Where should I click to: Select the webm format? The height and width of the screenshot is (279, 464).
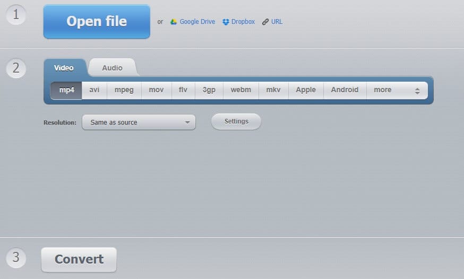click(x=241, y=90)
